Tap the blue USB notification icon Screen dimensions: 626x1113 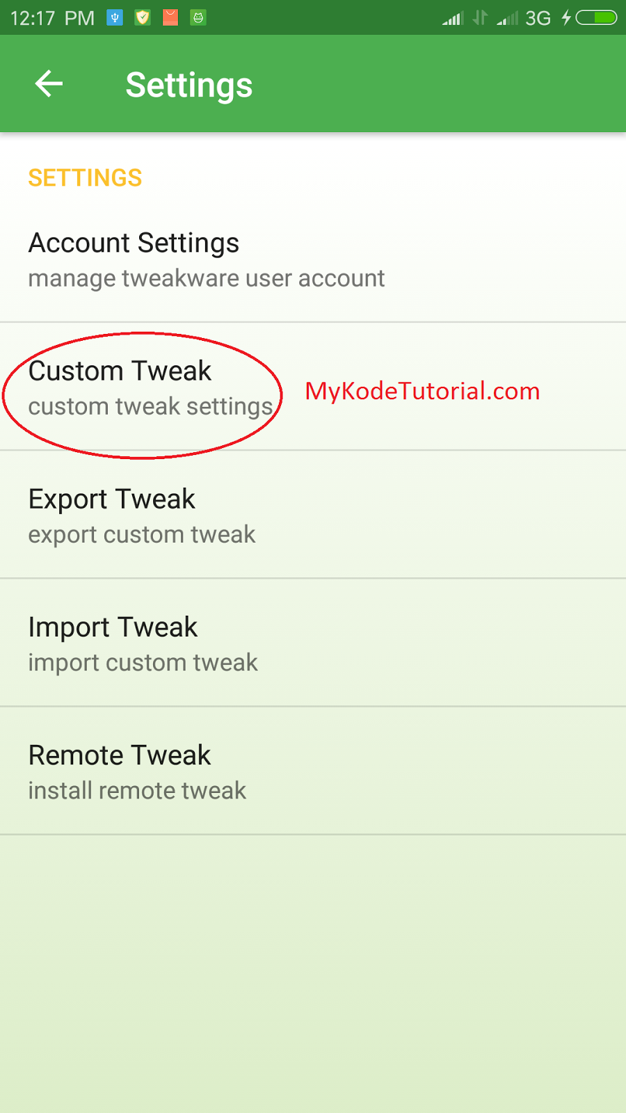click(x=115, y=17)
